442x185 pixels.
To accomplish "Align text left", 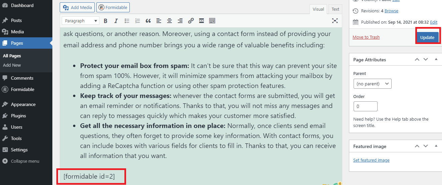I will (x=159, y=21).
